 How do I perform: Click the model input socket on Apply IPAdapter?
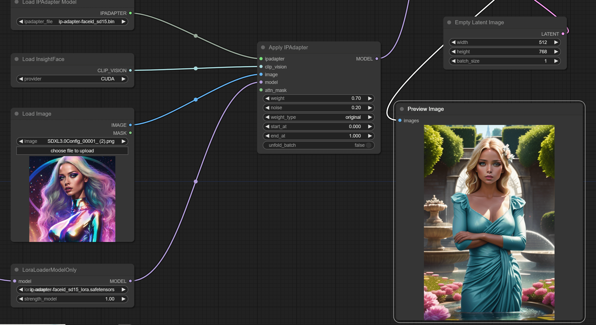click(x=261, y=82)
